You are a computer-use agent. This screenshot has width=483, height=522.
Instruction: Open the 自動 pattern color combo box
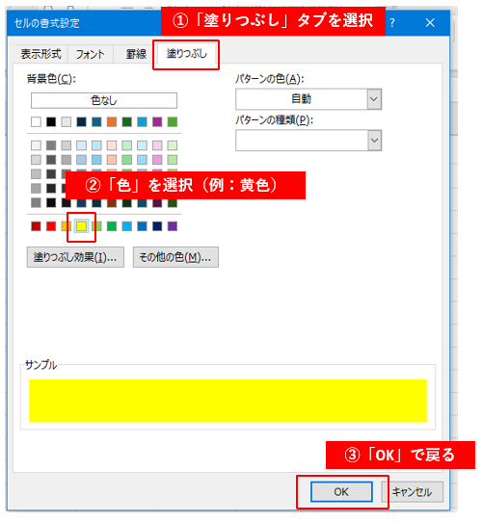(309, 99)
